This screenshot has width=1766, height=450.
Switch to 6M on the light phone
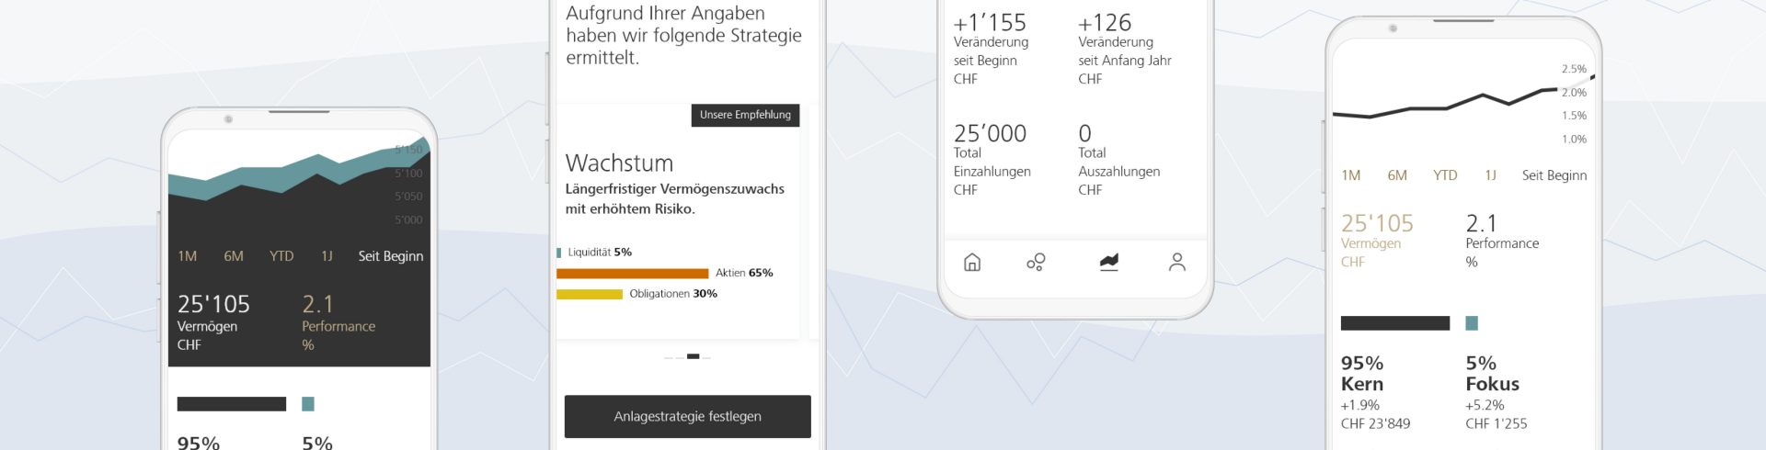(1397, 175)
